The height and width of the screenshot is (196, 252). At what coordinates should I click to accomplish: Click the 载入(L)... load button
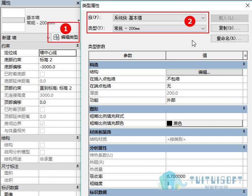tap(229, 18)
